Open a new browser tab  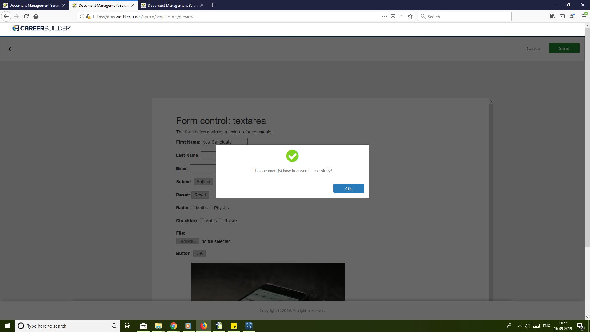(212, 5)
